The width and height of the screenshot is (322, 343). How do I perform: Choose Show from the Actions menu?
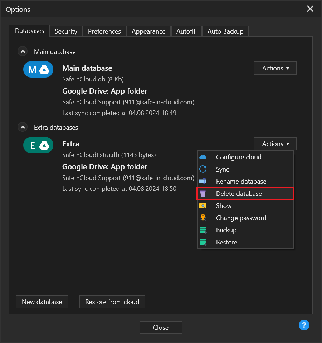pyautogui.click(x=245, y=206)
